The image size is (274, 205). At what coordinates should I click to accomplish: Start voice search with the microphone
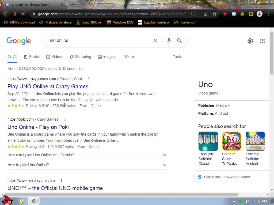[169, 41]
